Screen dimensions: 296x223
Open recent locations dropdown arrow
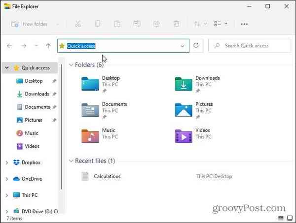tap(37, 46)
